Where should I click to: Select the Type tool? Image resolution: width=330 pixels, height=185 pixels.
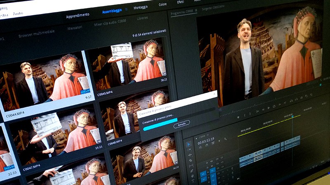coord(193,181)
